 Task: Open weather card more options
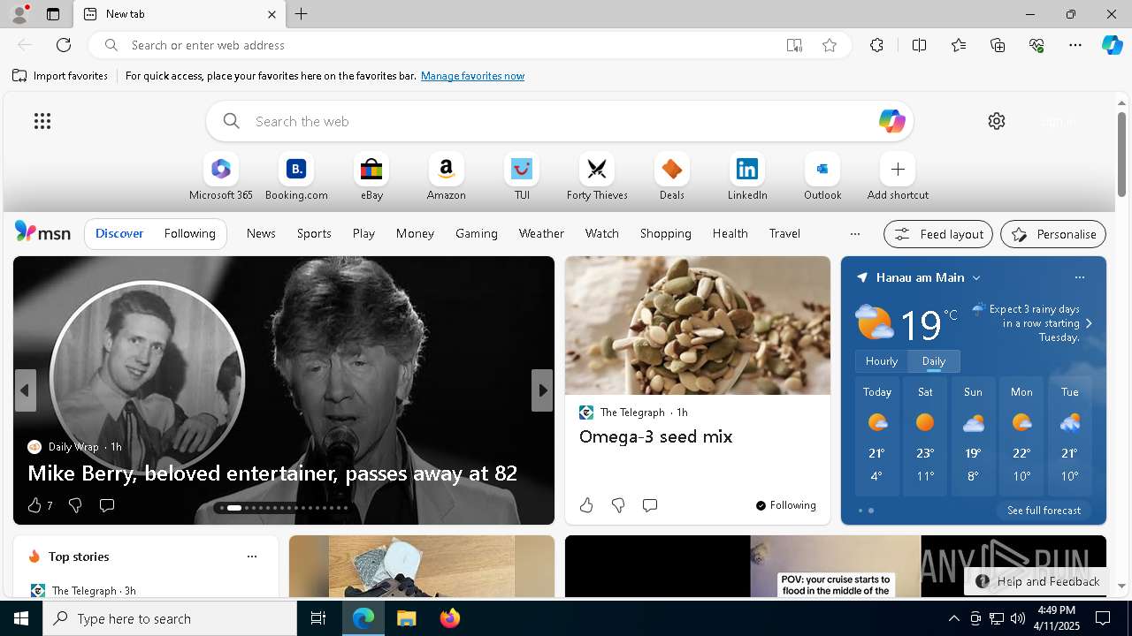pos(1079,277)
